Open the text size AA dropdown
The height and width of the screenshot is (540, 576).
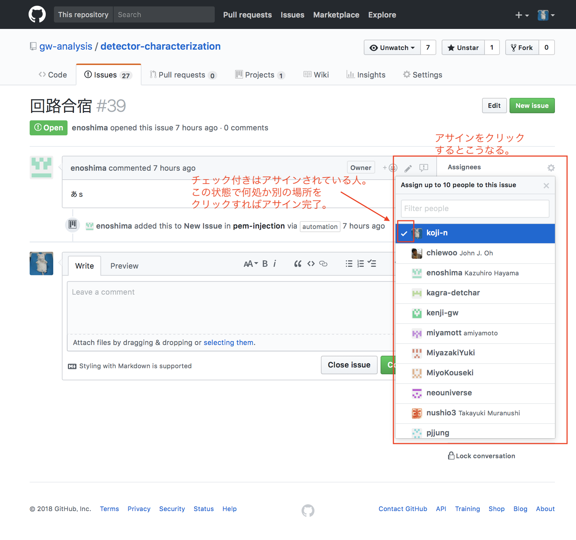250,264
